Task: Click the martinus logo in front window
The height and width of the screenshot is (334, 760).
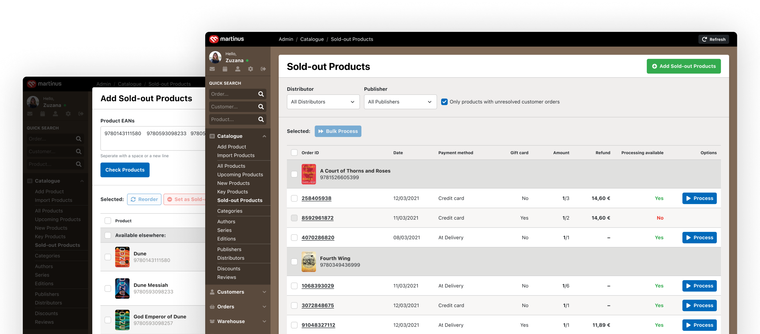Action: tap(226, 39)
